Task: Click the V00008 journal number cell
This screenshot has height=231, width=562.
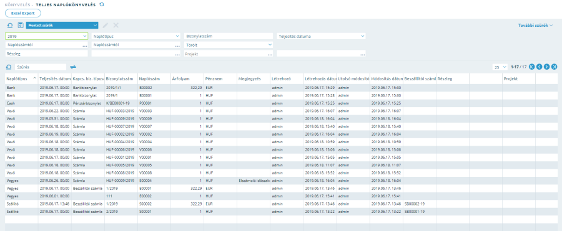Action: 154,172
